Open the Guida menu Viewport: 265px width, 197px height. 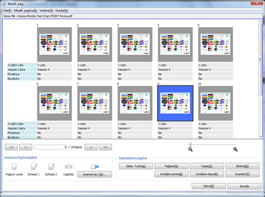(x=62, y=11)
